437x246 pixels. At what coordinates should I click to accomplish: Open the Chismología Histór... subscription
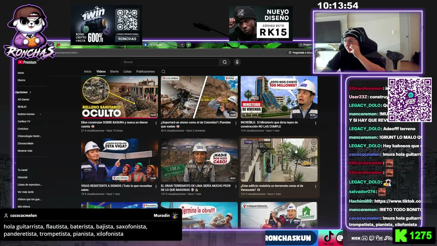click(x=29, y=136)
